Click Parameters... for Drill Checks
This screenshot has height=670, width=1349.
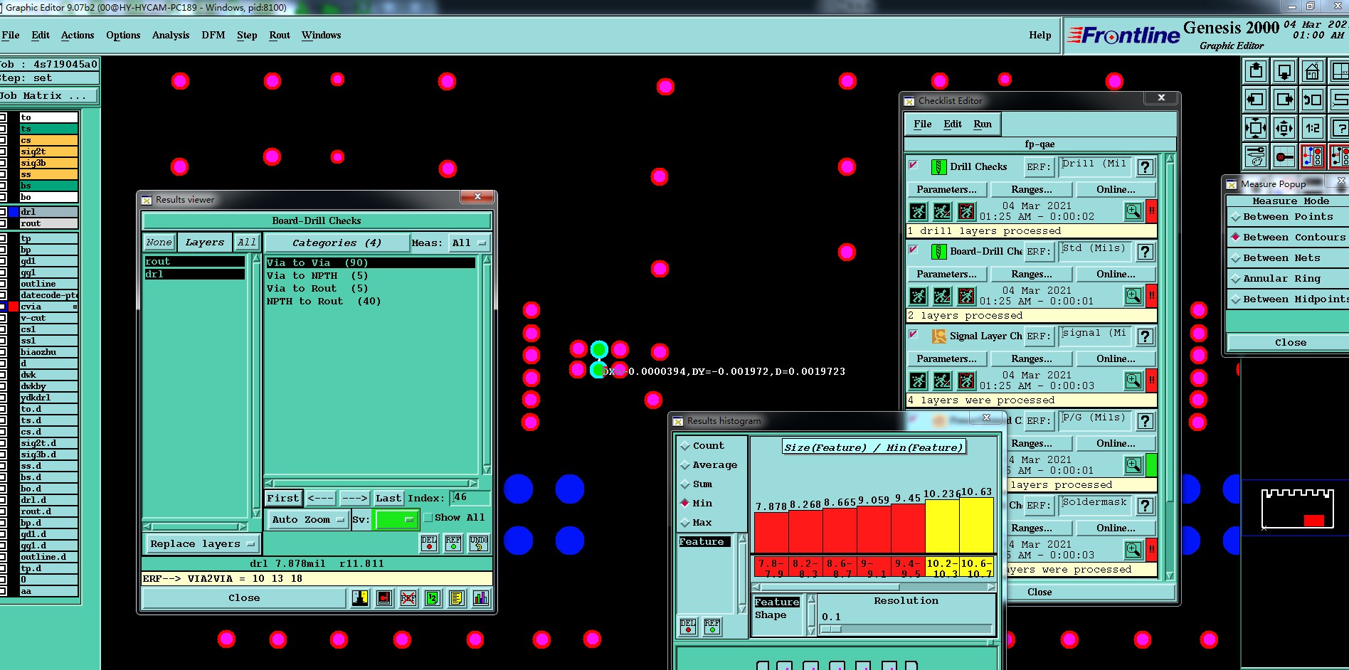click(x=947, y=190)
